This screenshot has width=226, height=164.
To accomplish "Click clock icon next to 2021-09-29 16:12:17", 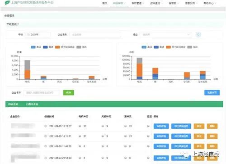I will tap(46, 126).
